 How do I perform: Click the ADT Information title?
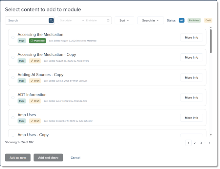point(32,95)
